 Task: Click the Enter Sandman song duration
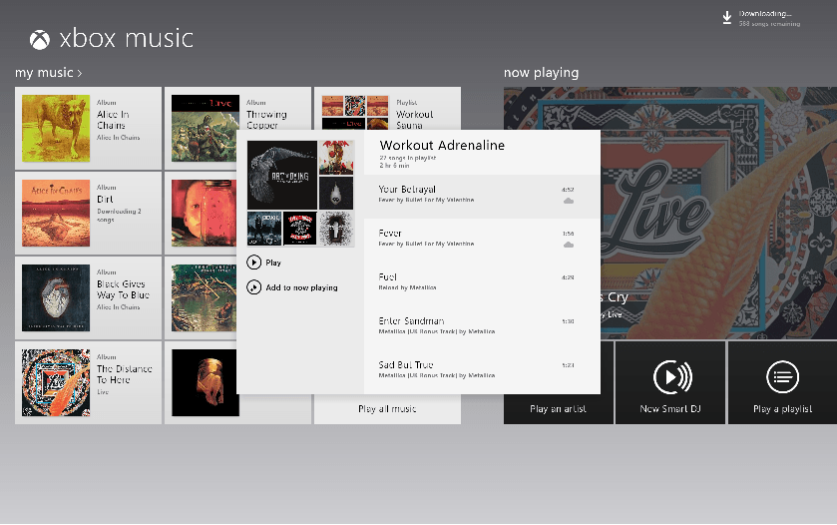click(x=568, y=321)
